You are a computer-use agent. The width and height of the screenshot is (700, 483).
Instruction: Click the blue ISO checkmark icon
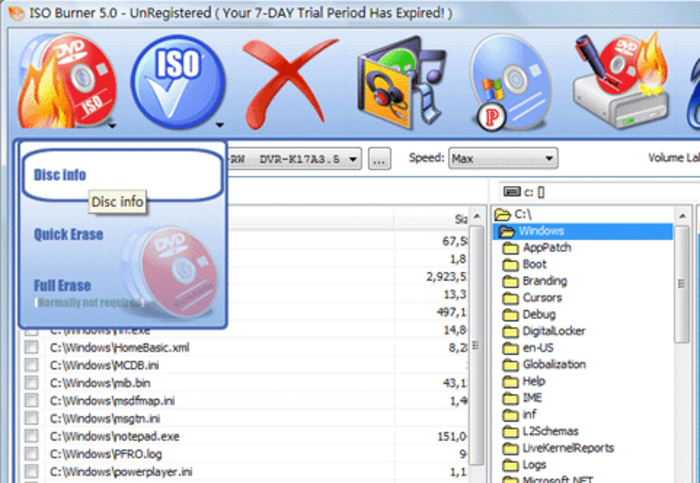point(178,82)
